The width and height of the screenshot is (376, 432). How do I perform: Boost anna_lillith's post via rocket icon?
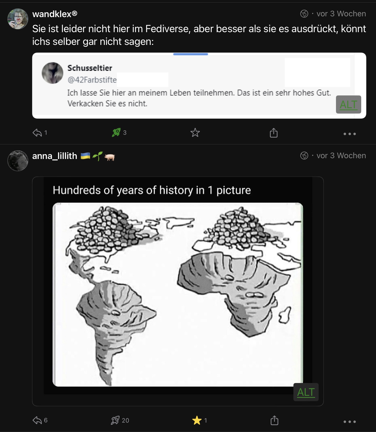115,420
